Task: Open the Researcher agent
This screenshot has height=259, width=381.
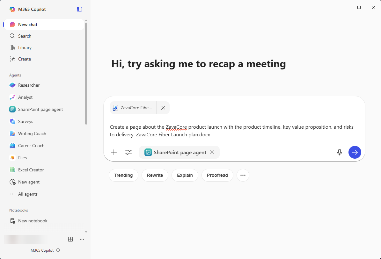Action: tap(28, 85)
